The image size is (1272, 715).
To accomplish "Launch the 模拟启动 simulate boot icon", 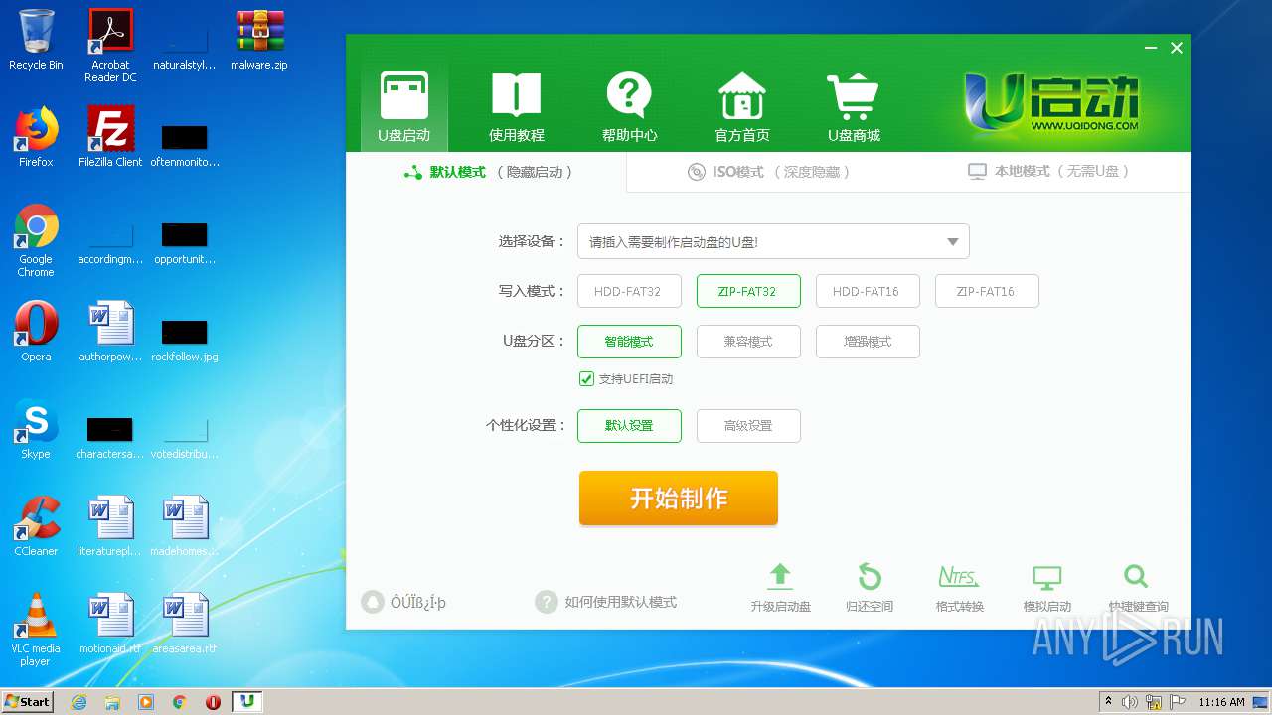I will 1047,588.
